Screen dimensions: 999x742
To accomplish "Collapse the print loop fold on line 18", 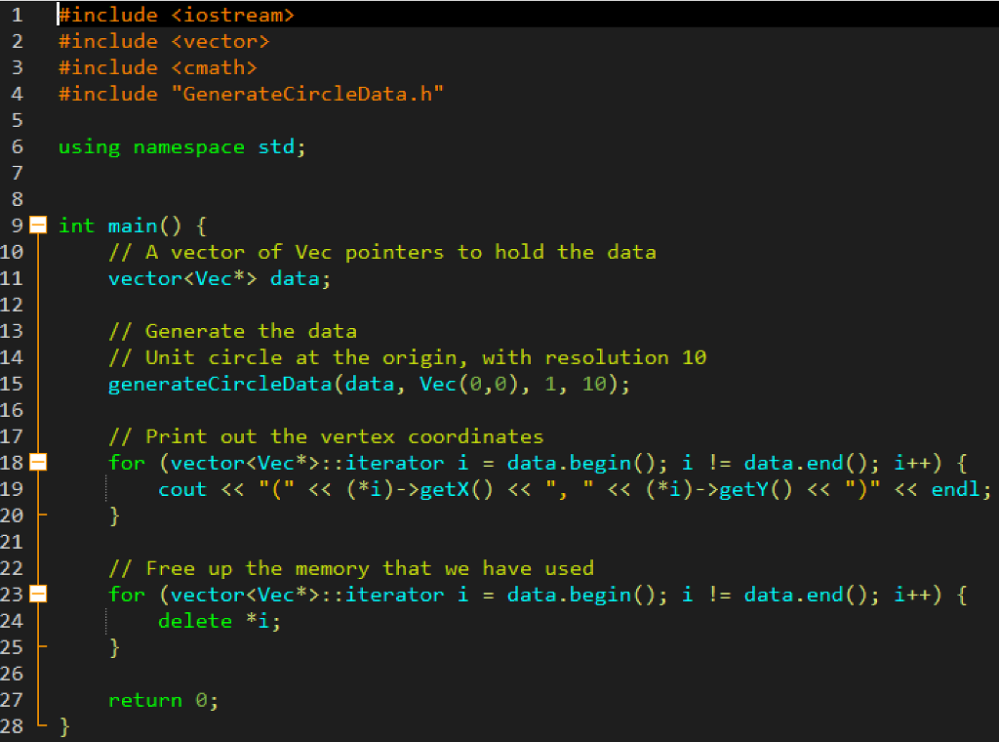I will (x=38, y=463).
